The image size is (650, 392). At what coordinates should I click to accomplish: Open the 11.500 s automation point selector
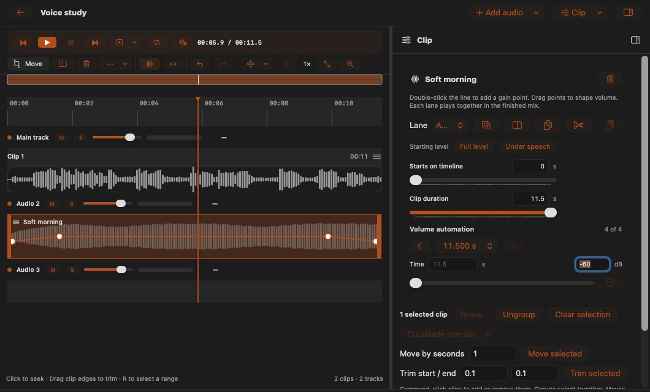pyautogui.click(x=467, y=246)
